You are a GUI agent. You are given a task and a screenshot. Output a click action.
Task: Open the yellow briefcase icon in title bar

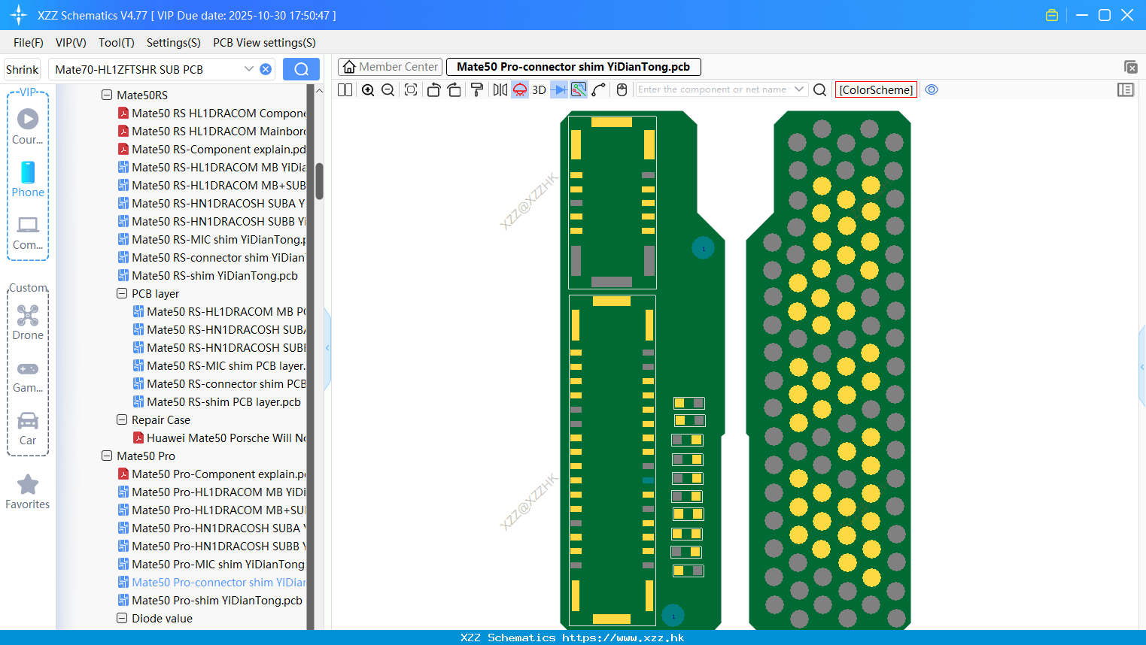pos(1052,15)
